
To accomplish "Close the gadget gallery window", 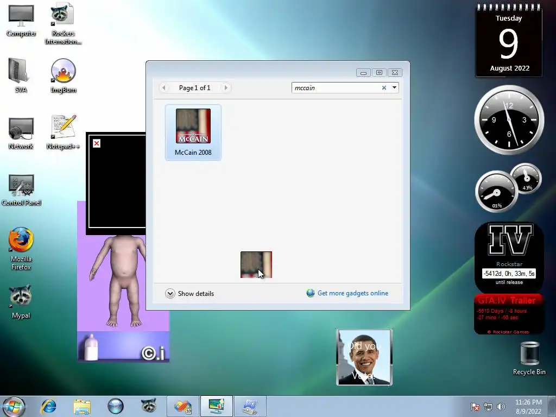I will coord(395,73).
